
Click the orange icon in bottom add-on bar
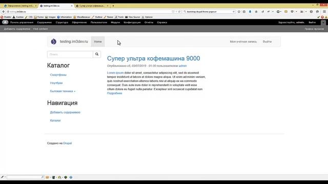point(47,177)
